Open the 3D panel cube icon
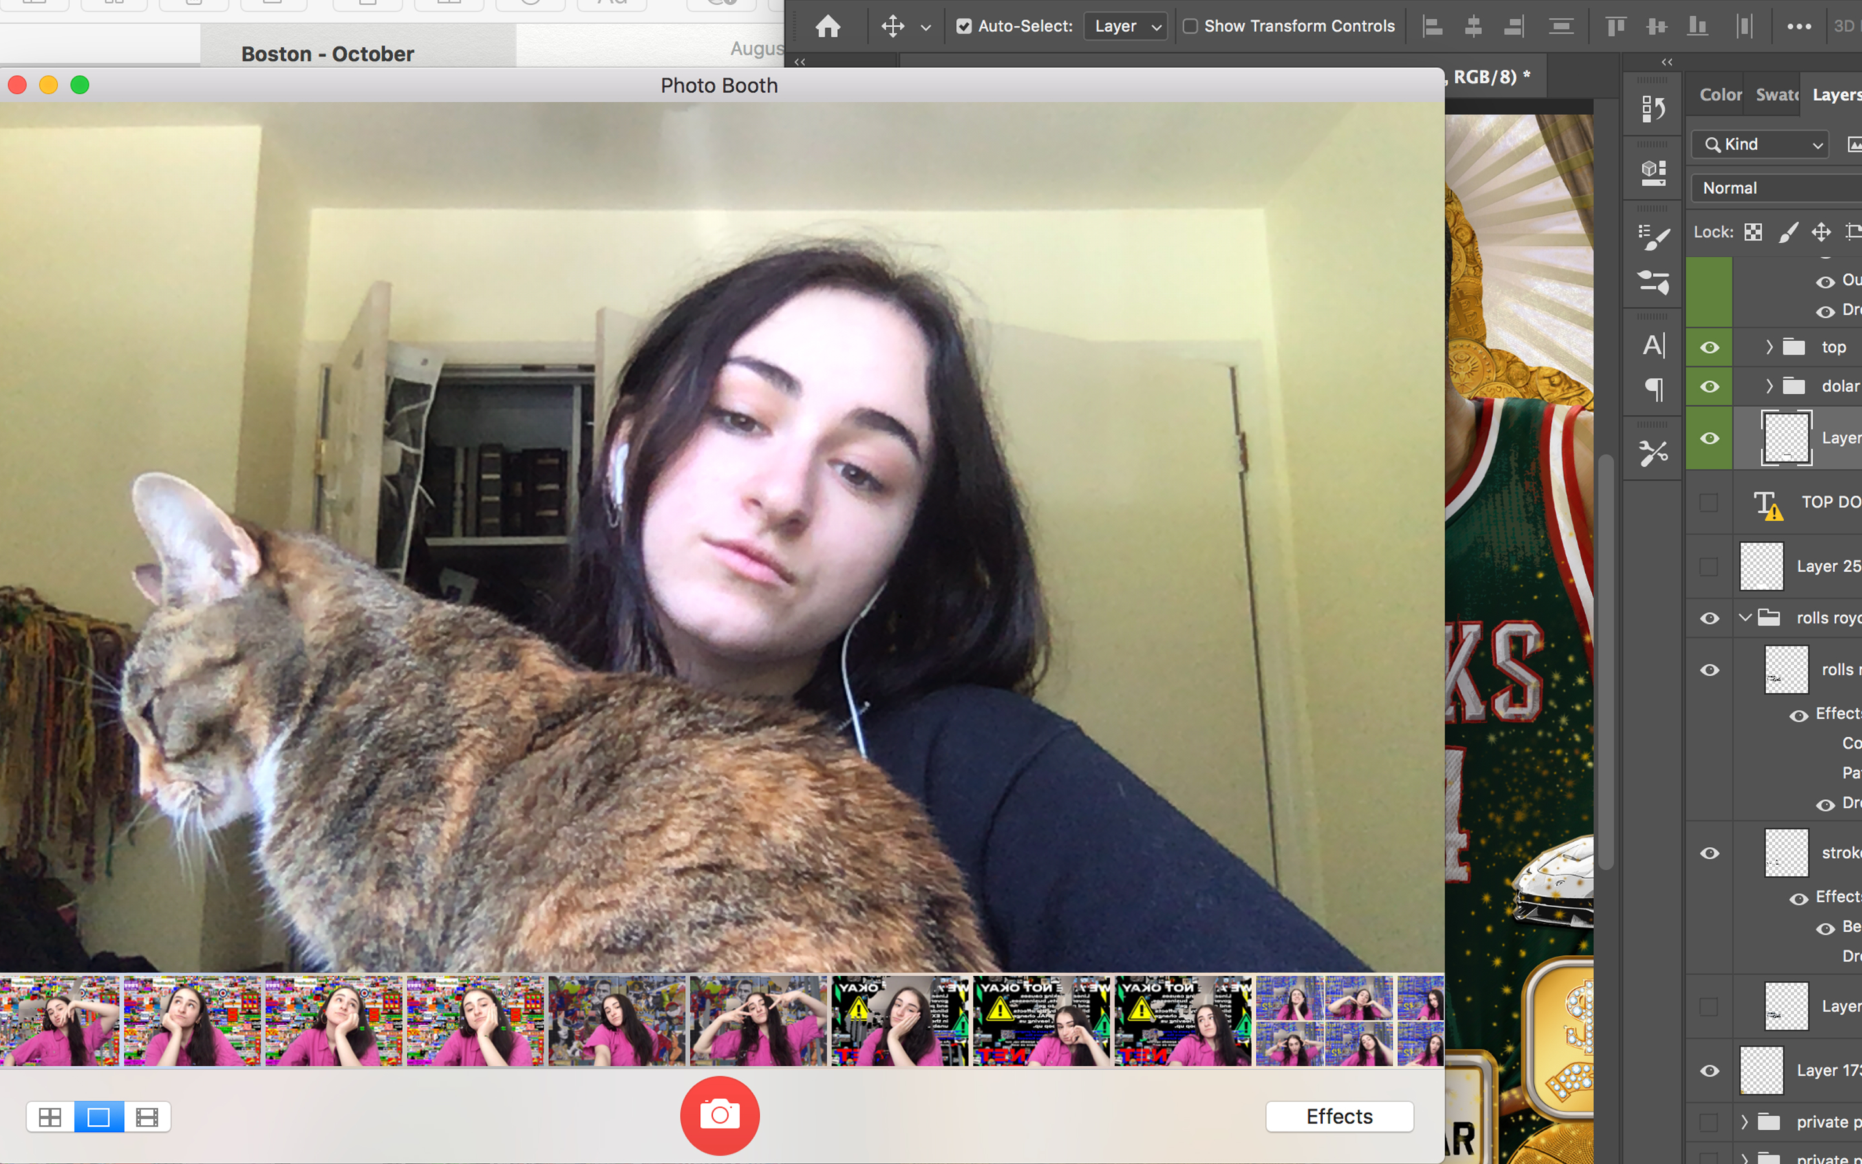 [1653, 173]
